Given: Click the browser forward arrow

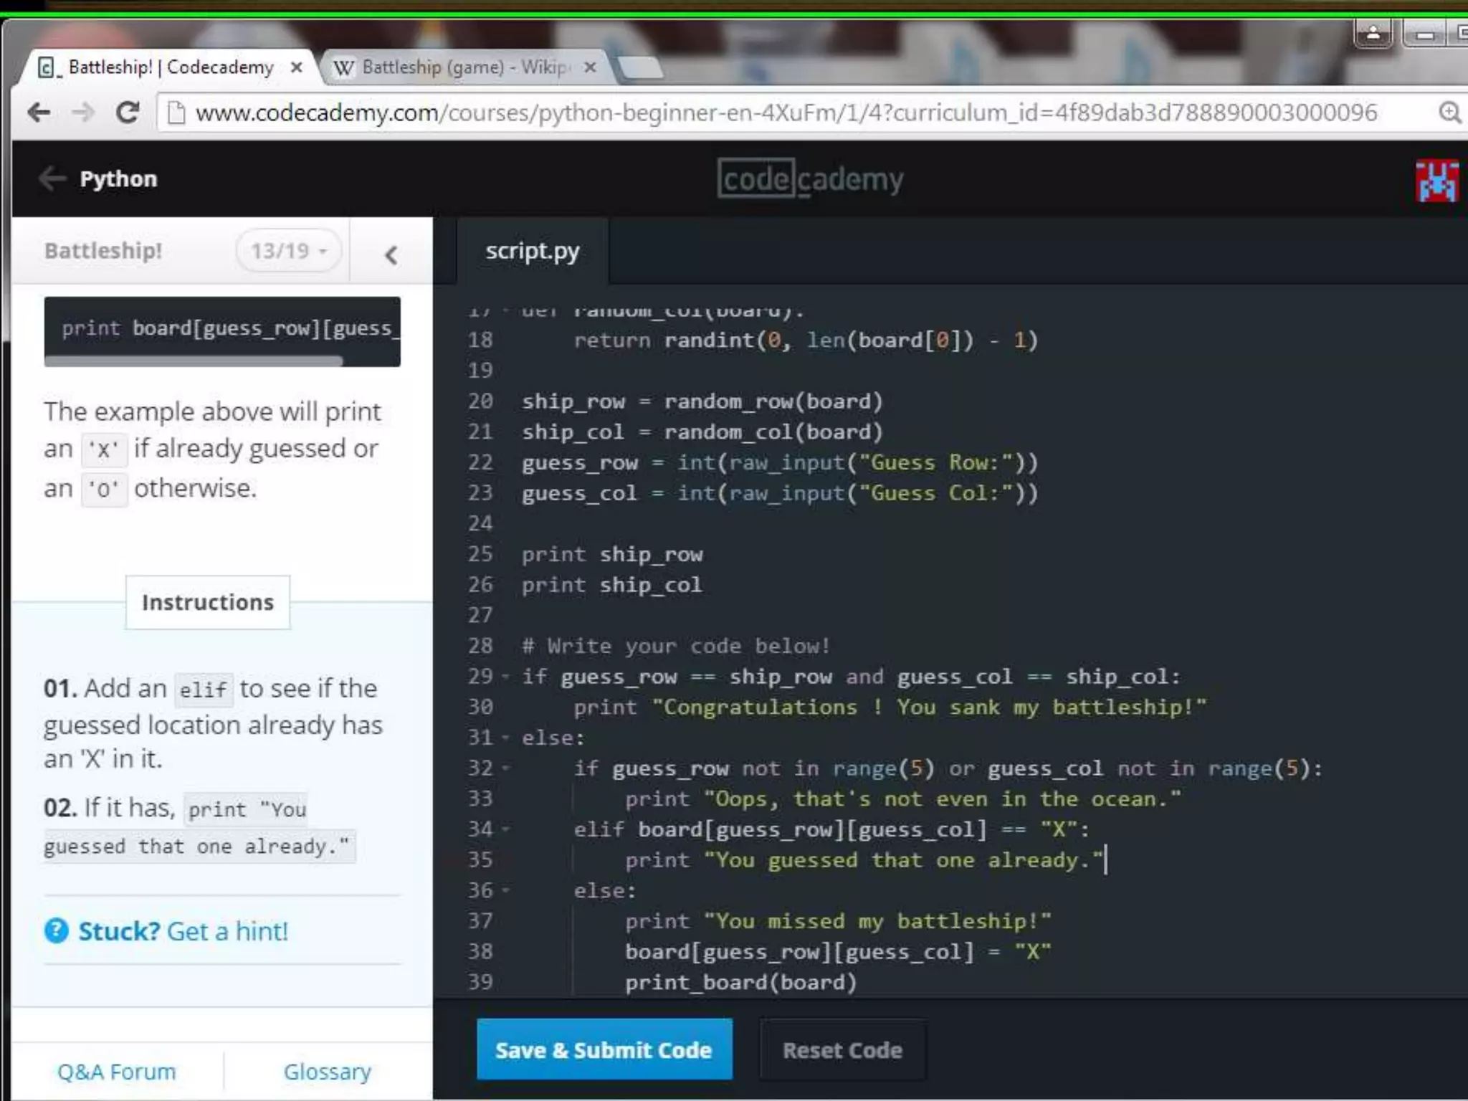Looking at the screenshot, I should pos(84,113).
